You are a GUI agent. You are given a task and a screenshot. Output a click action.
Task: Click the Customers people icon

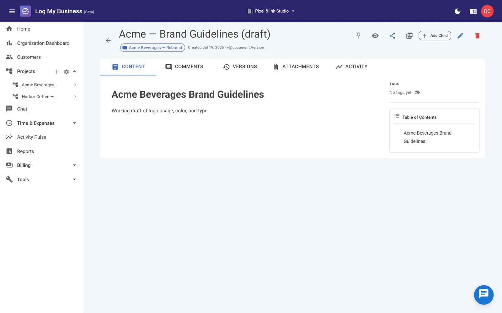[x=9, y=57]
